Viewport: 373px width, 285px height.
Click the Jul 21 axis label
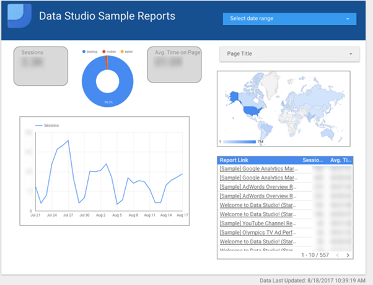click(x=35, y=215)
